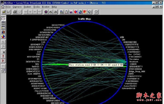Open the Tools menu

click(x=37, y=7)
